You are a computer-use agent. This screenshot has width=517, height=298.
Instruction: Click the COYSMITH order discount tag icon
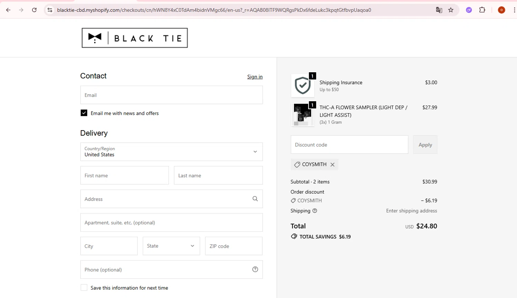pos(293,200)
